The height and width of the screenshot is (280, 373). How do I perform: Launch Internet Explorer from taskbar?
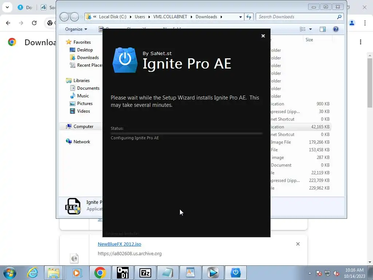pyautogui.click(x=32, y=273)
